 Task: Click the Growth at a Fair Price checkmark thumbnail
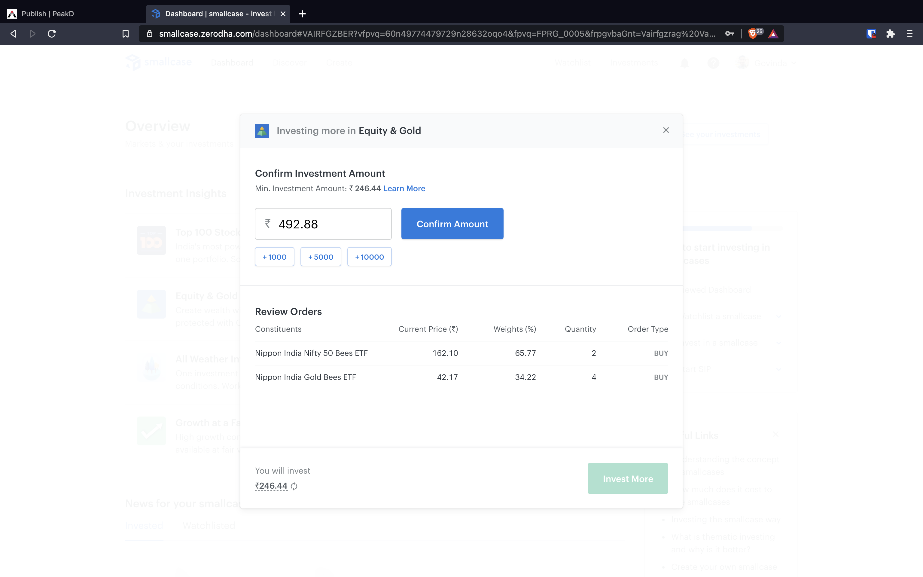point(151,431)
